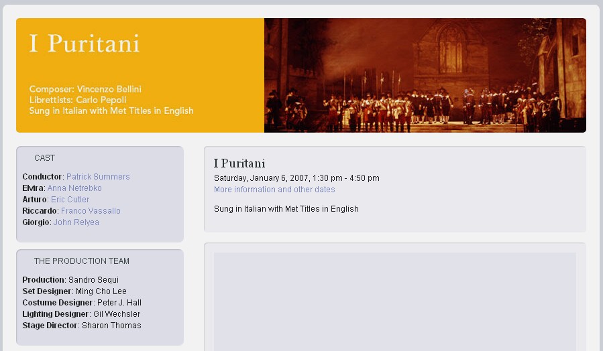The image size is (603, 351).
Task: Click Librettists: Carlo Pepoli text
Action: pyautogui.click(x=78, y=100)
